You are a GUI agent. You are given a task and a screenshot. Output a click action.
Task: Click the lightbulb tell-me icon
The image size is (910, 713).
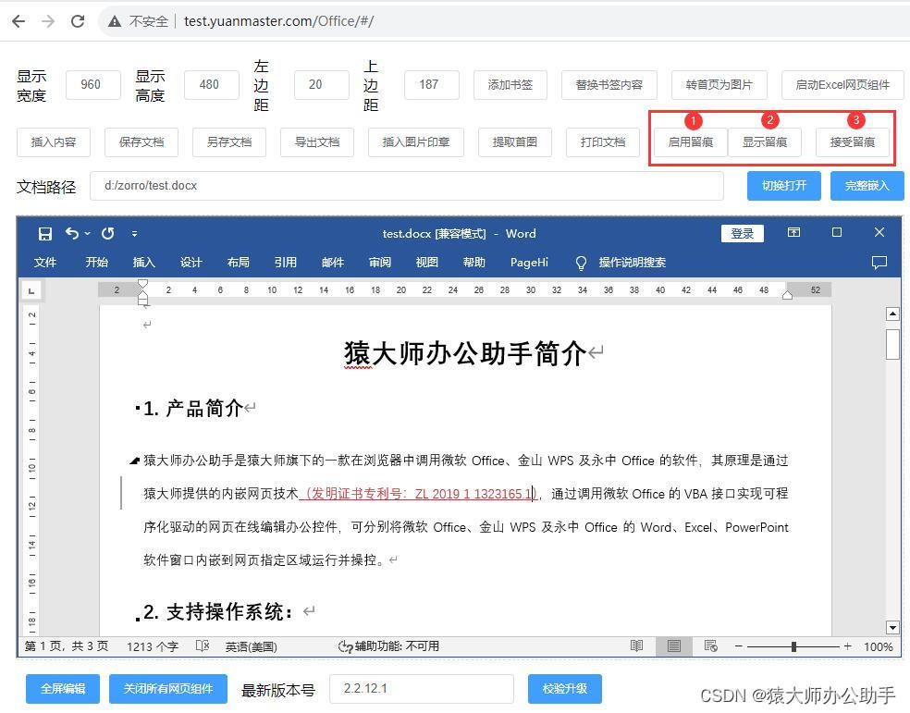pyautogui.click(x=581, y=263)
